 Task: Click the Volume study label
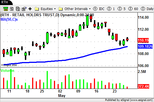tap(7, 70)
